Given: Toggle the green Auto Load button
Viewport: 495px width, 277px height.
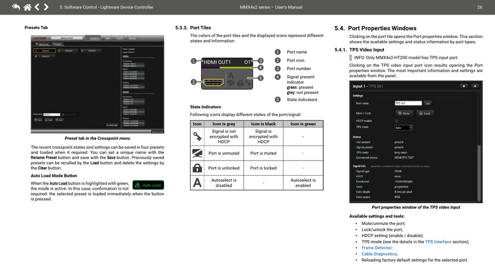Looking at the screenshot, I should pyautogui.click(x=148, y=185).
